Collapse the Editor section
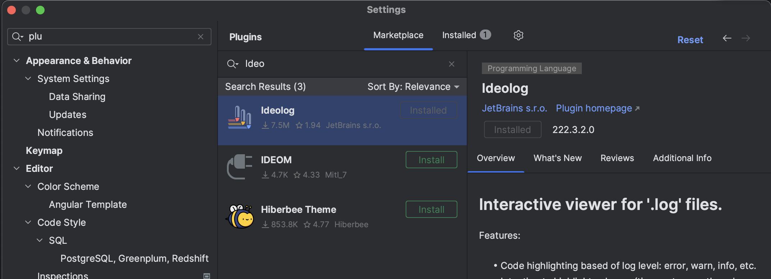Viewport: 771px width, 279px height. (x=17, y=168)
